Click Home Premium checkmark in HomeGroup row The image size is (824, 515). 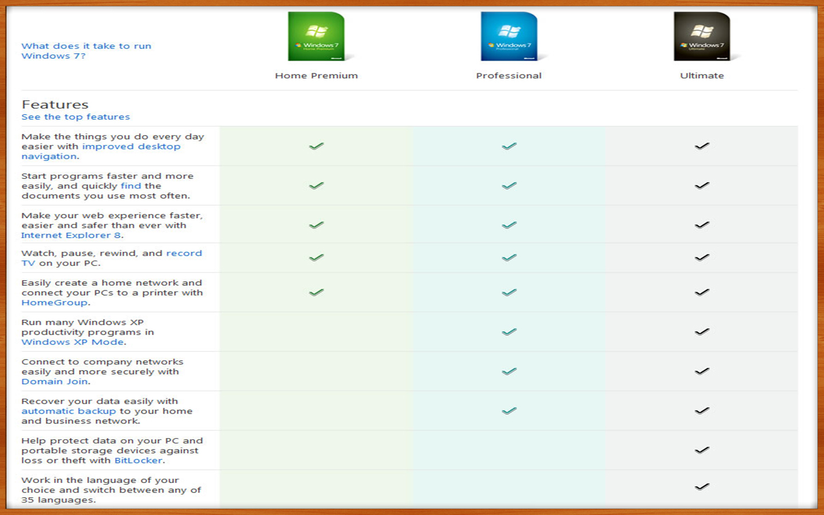tap(316, 293)
